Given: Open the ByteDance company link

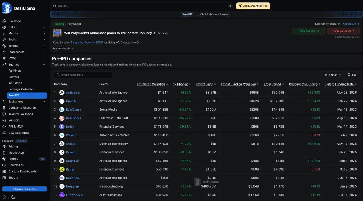Looking at the screenshot, I should point(74,110).
